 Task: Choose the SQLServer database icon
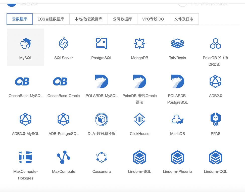pyautogui.click(x=63, y=43)
